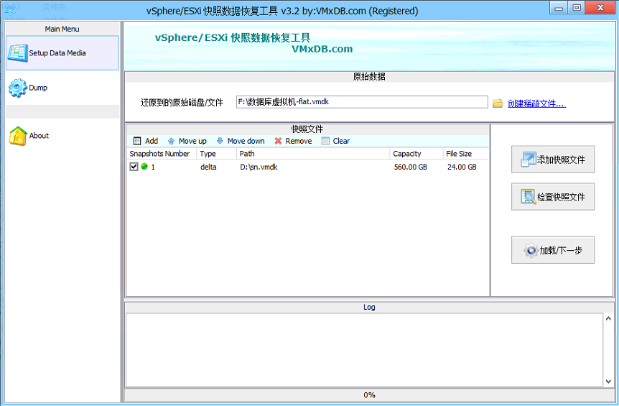619x406 pixels.
Task: Sort by Snapshots Number column header
Action: [162, 154]
